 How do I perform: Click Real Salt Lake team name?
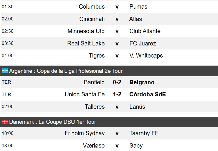[86, 43]
